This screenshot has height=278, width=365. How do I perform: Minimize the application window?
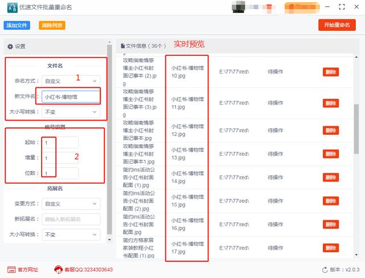[327, 7]
